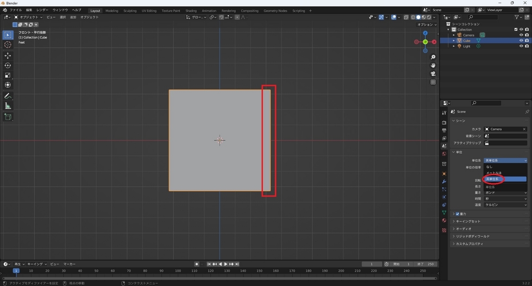
Task: Hide the Cube object with eye icon
Action: [x=521, y=40]
